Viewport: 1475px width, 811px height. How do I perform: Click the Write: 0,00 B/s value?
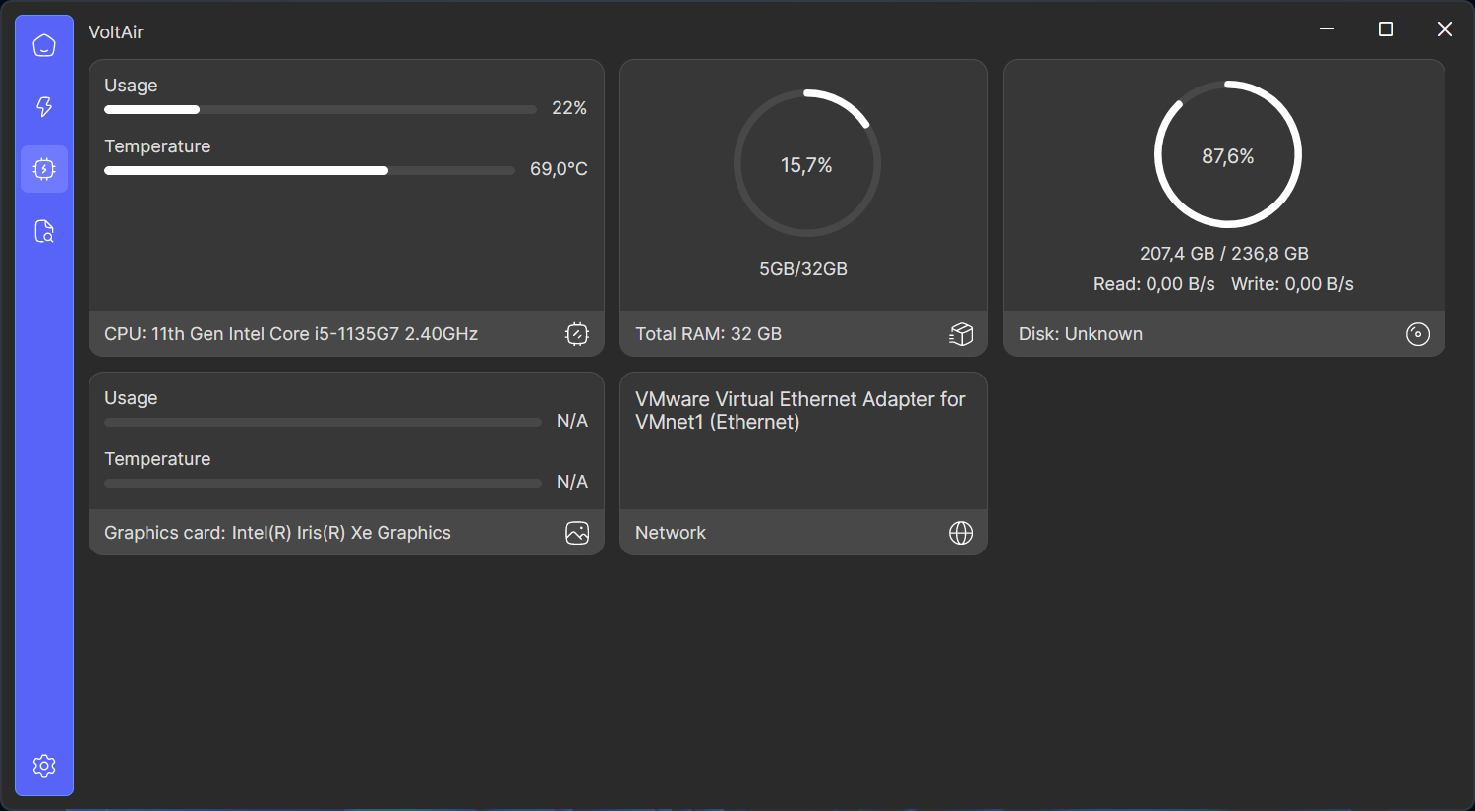(x=1292, y=284)
